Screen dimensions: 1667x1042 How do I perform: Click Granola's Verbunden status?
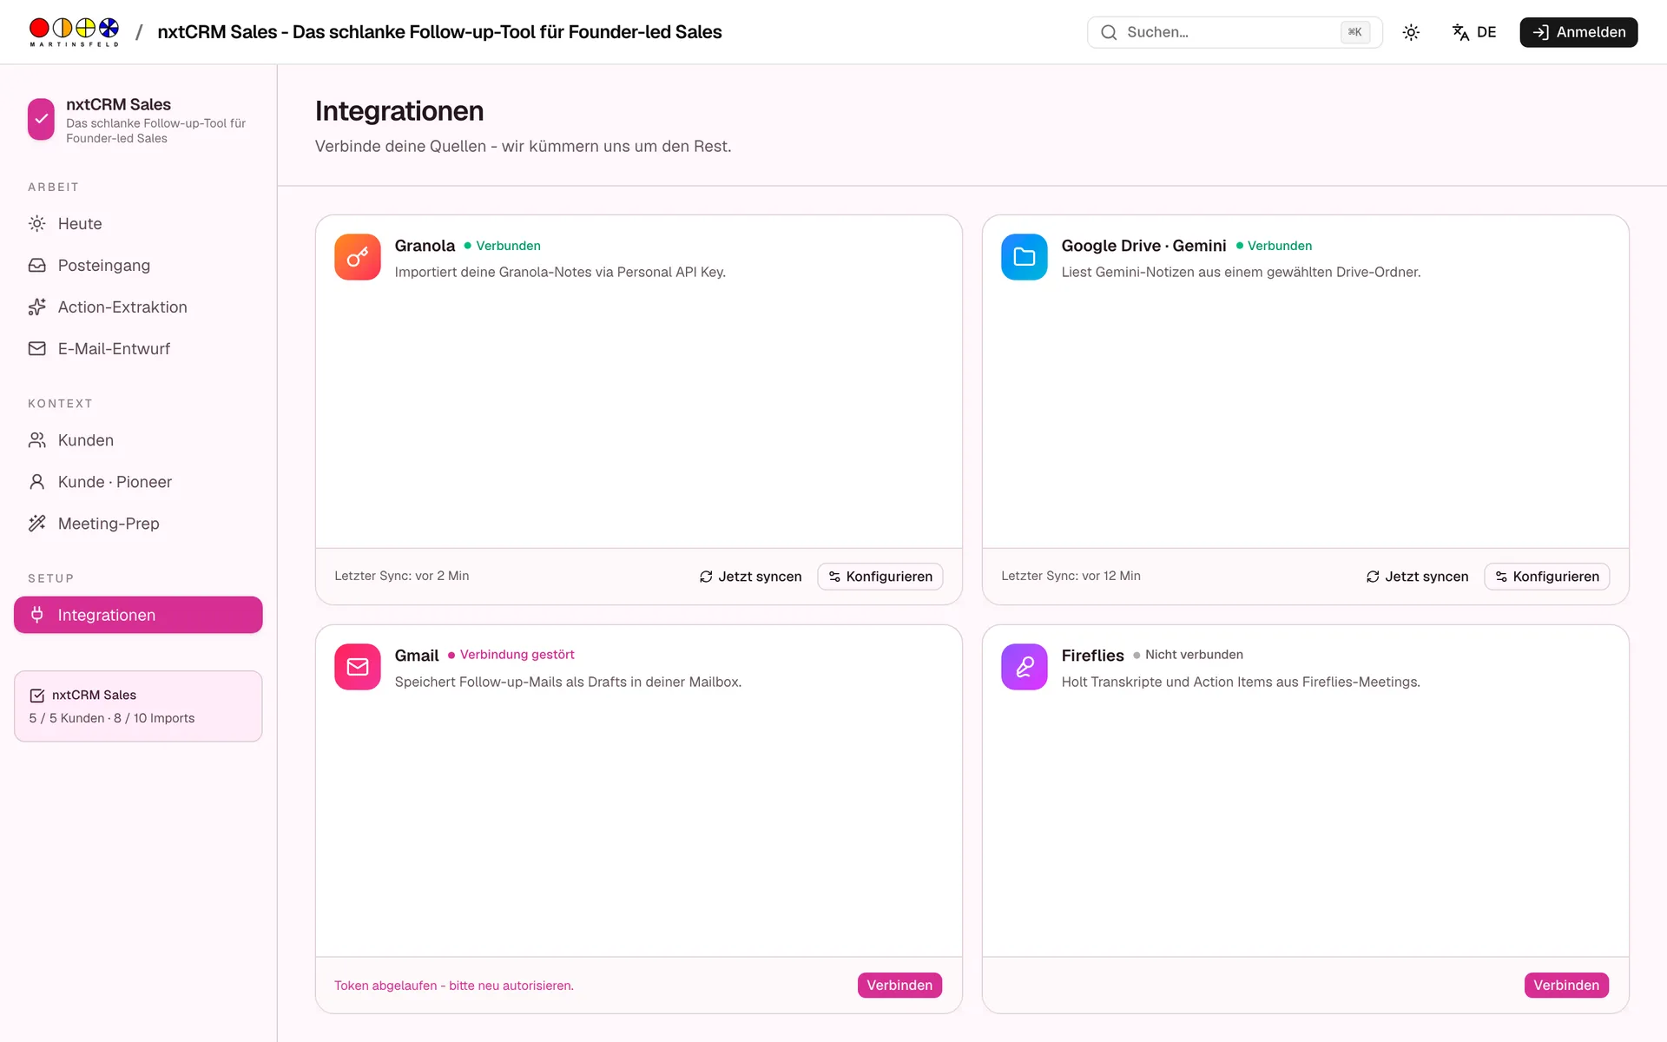point(503,246)
